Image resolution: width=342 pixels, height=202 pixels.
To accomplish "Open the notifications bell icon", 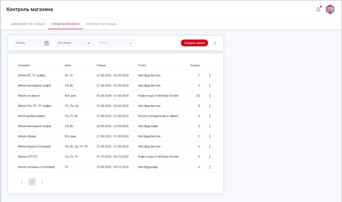I will click(318, 9).
